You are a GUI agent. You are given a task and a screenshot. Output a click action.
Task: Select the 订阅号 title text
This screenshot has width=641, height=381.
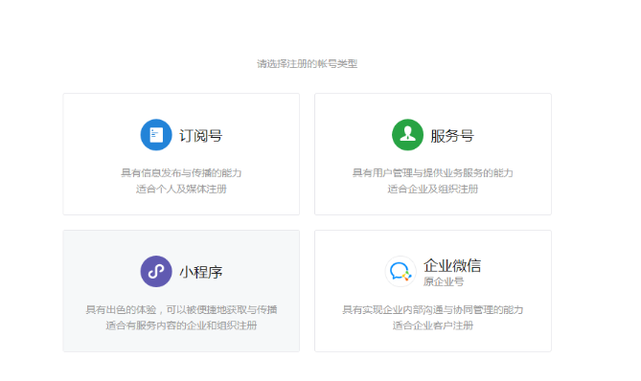pyautogui.click(x=200, y=136)
